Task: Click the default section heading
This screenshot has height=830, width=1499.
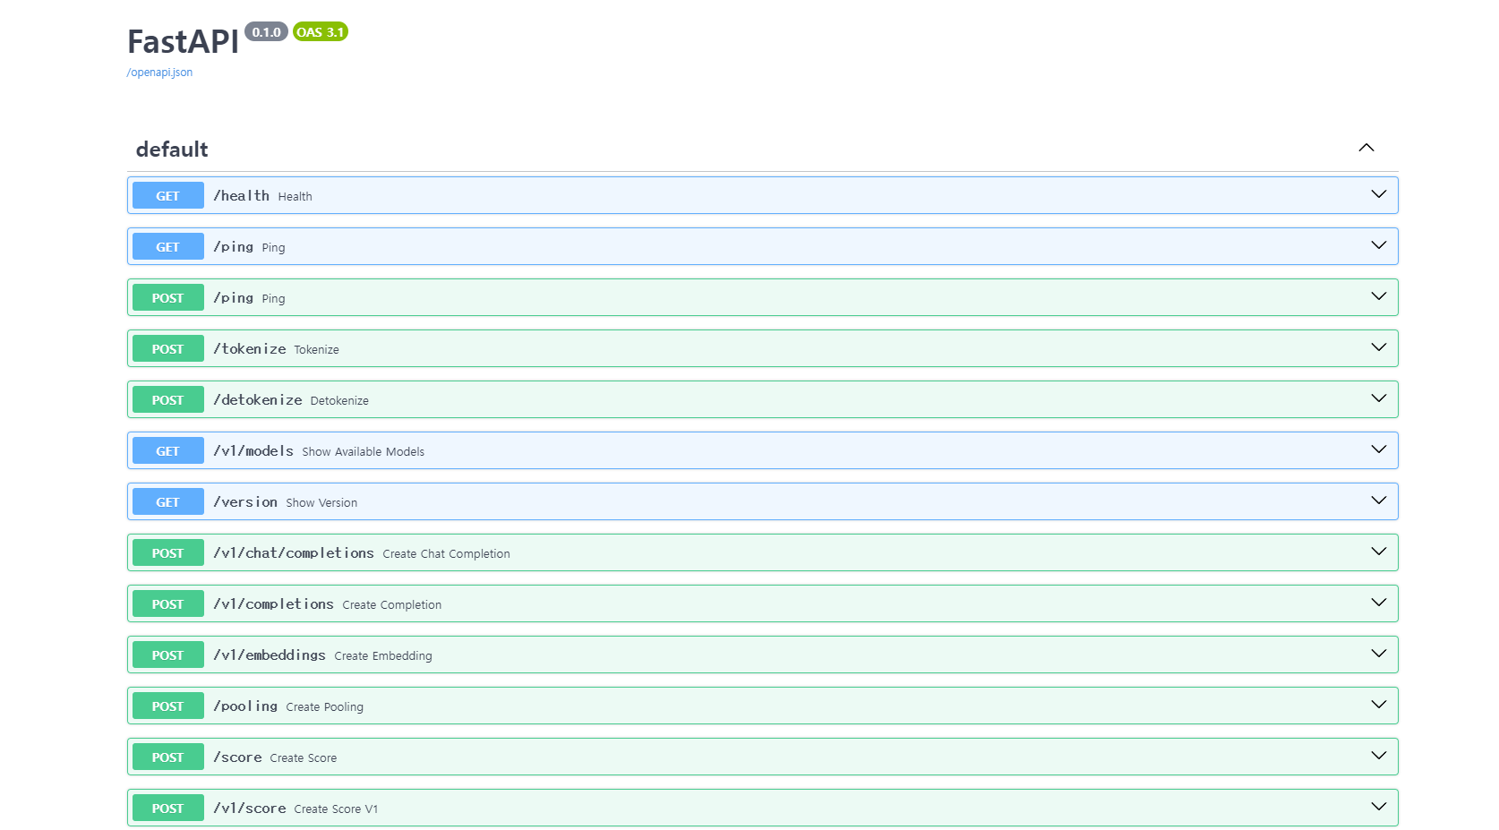Action: click(x=172, y=150)
